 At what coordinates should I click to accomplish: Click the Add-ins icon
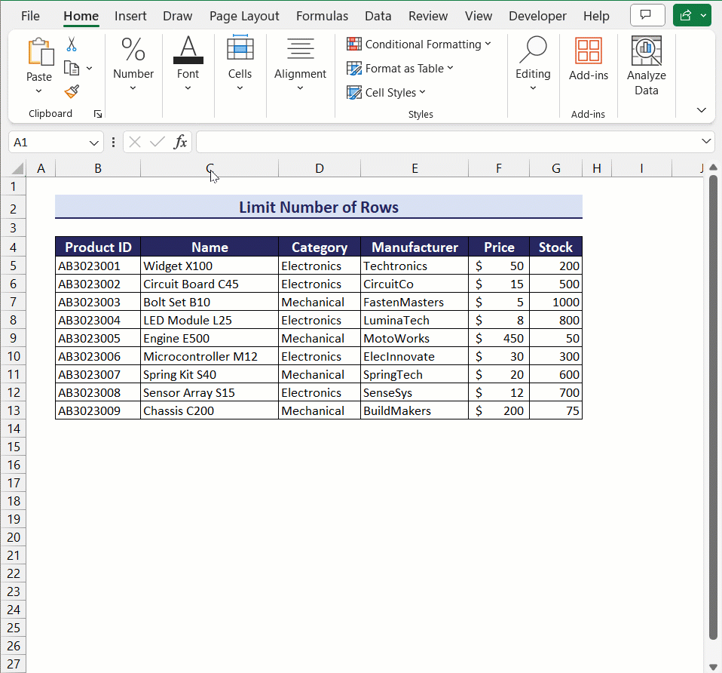[x=588, y=51]
